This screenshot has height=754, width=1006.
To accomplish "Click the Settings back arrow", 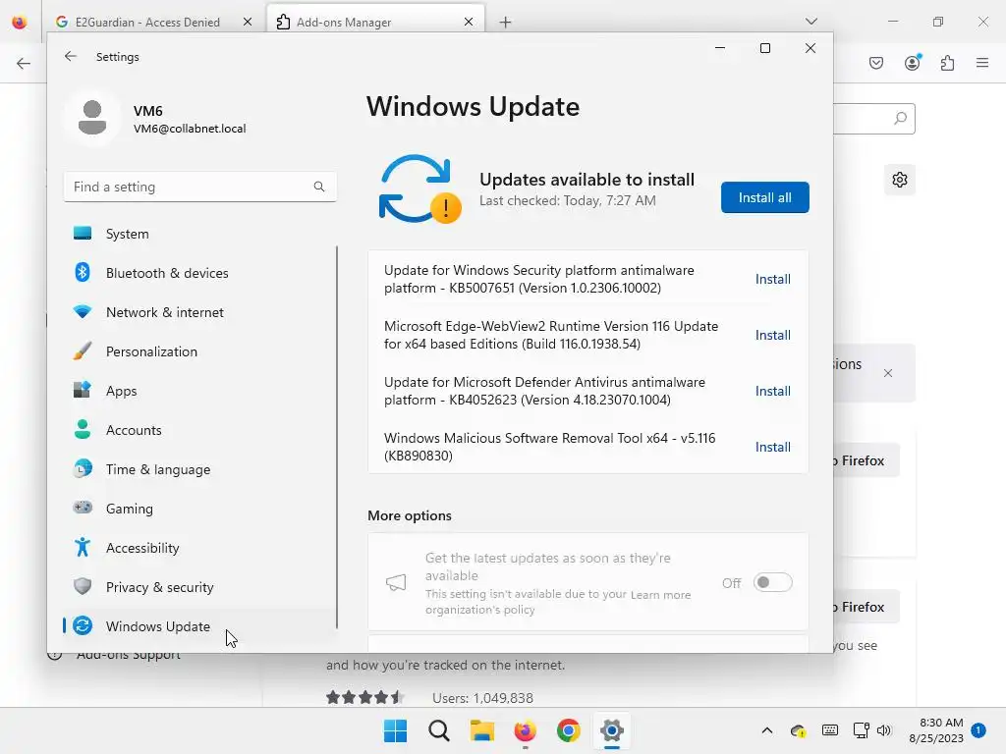I will coord(71,56).
